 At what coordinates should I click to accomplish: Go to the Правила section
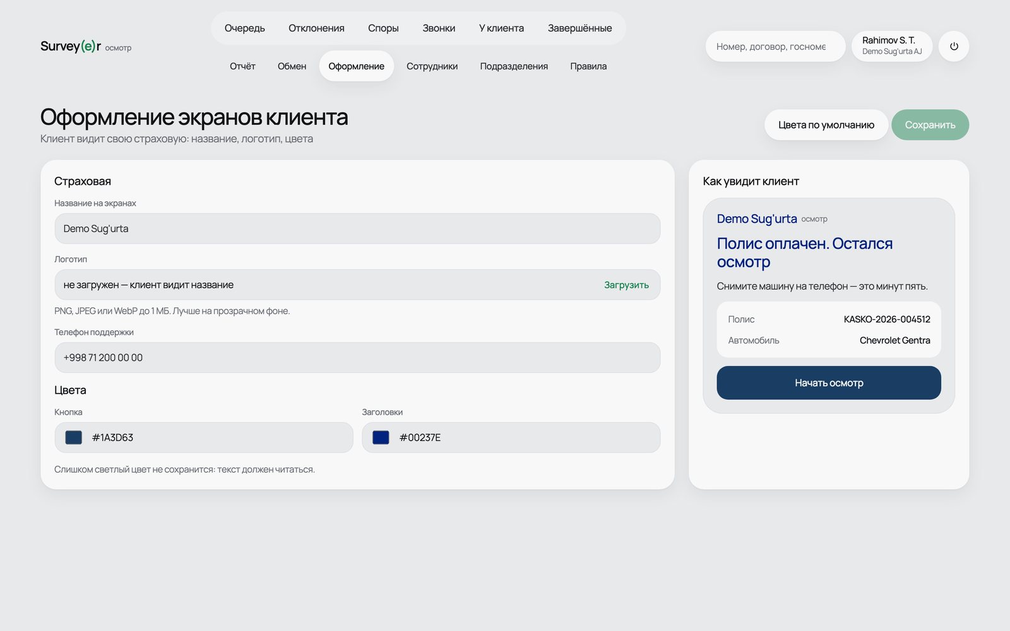[588, 66]
